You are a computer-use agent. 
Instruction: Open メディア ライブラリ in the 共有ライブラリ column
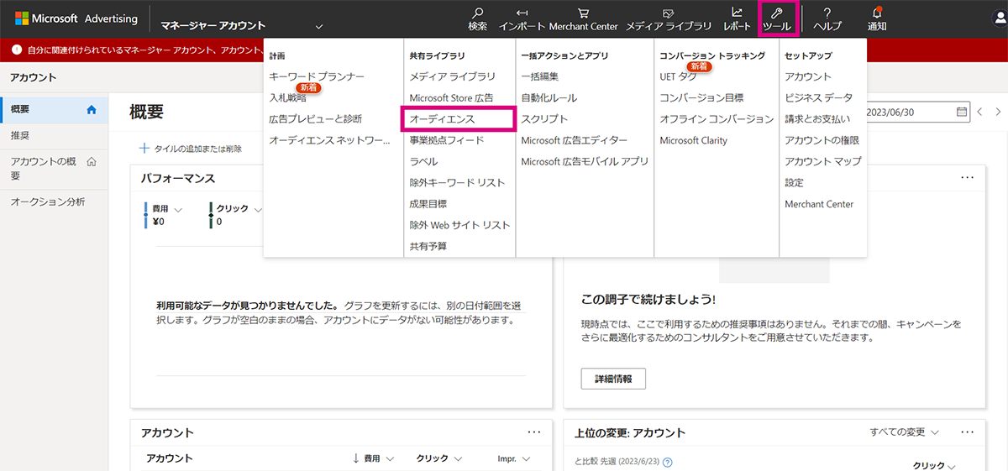click(453, 76)
